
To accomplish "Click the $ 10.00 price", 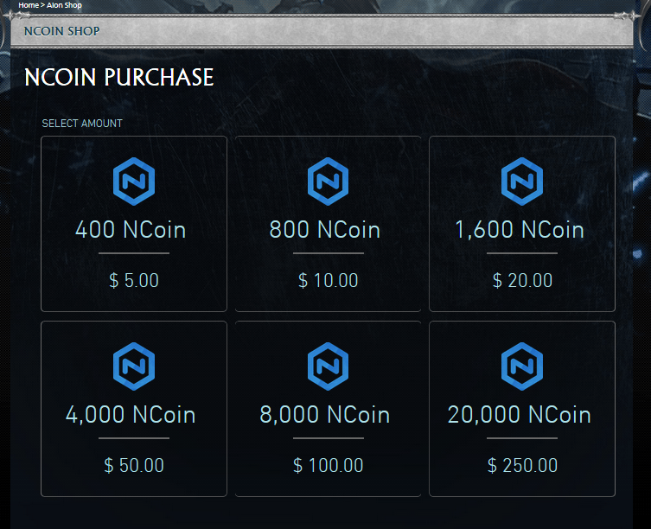I will 328,281.
